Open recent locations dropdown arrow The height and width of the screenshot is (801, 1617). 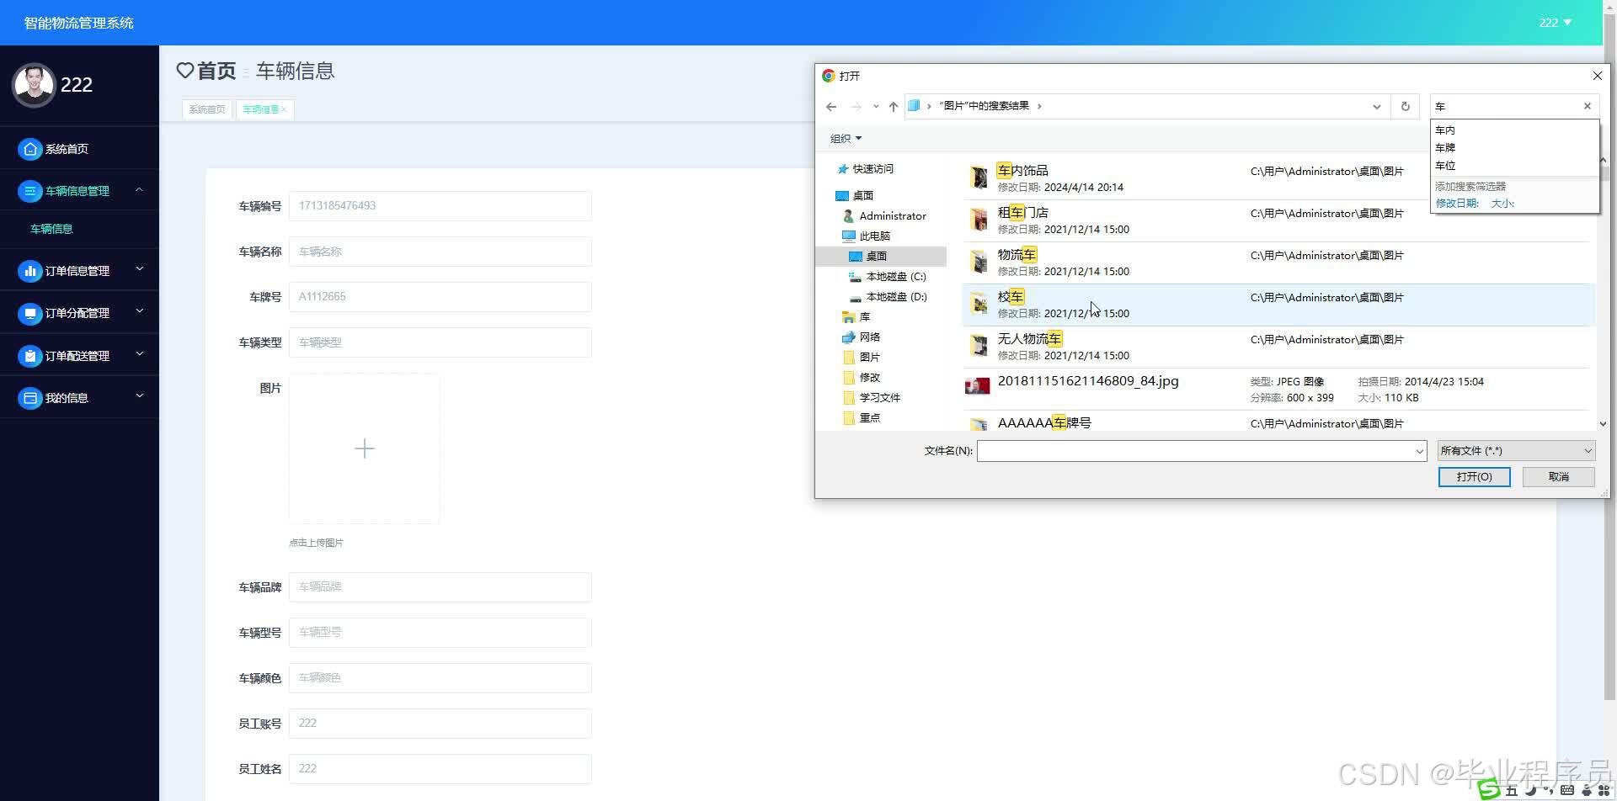pyautogui.click(x=876, y=107)
